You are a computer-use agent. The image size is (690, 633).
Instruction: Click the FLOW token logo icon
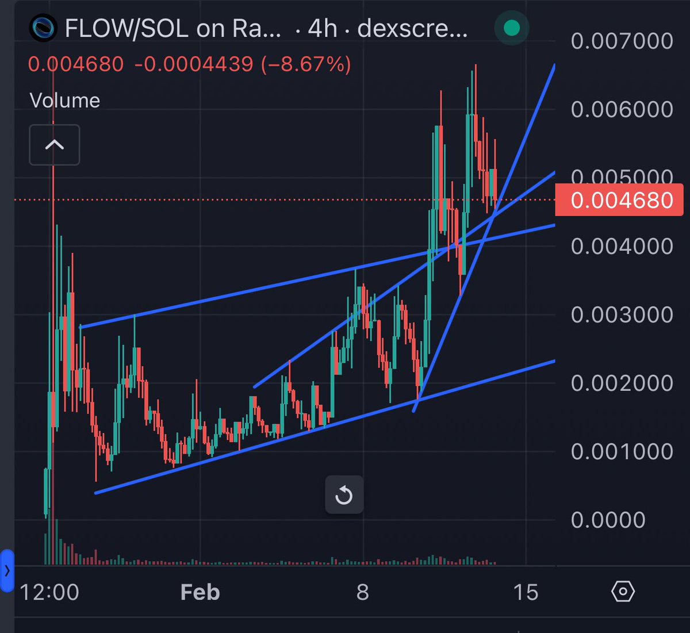(x=45, y=27)
